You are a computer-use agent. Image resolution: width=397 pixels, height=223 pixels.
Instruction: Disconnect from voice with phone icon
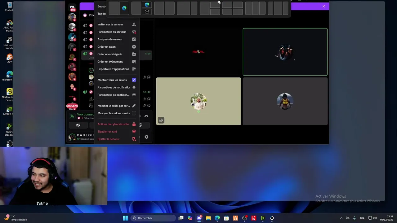pyautogui.click(x=146, y=116)
